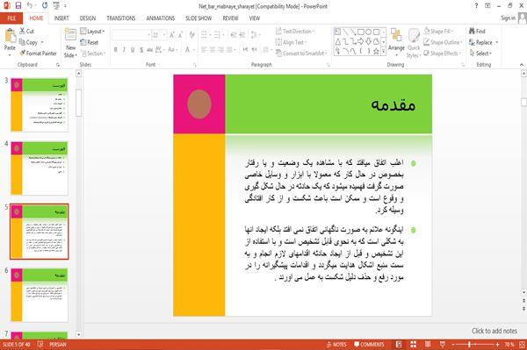The height and width of the screenshot is (350, 527).
Task: Select the star shape in the shapes gallery
Action: point(376,52)
